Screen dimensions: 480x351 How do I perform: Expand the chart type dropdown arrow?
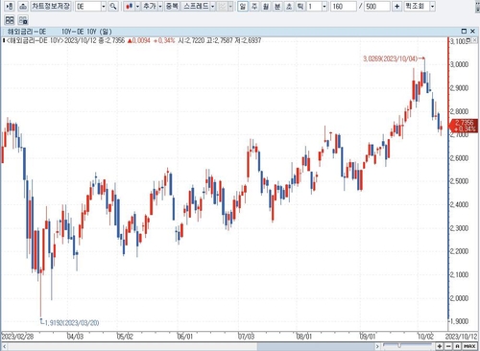137,6
